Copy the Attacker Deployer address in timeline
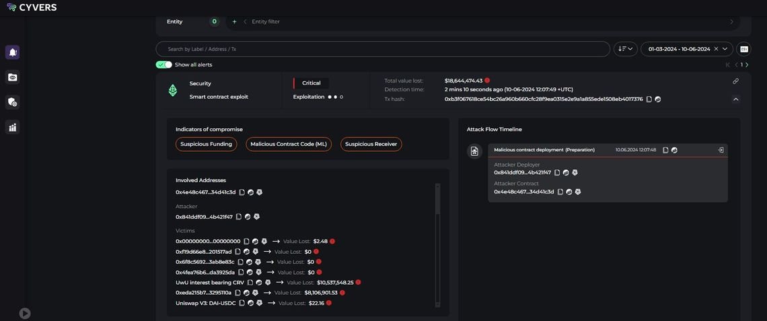This screenshot has height=321, width=767. [558, 173]
